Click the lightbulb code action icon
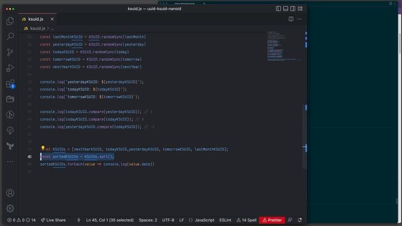402x226 pixels. [x=43, y=148]
